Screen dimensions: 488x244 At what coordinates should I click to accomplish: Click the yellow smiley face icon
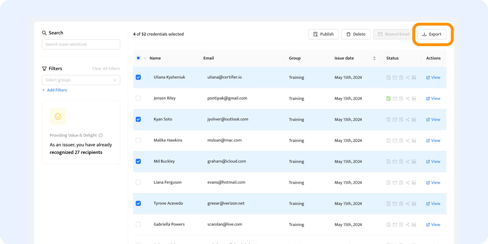pos(58,116)
